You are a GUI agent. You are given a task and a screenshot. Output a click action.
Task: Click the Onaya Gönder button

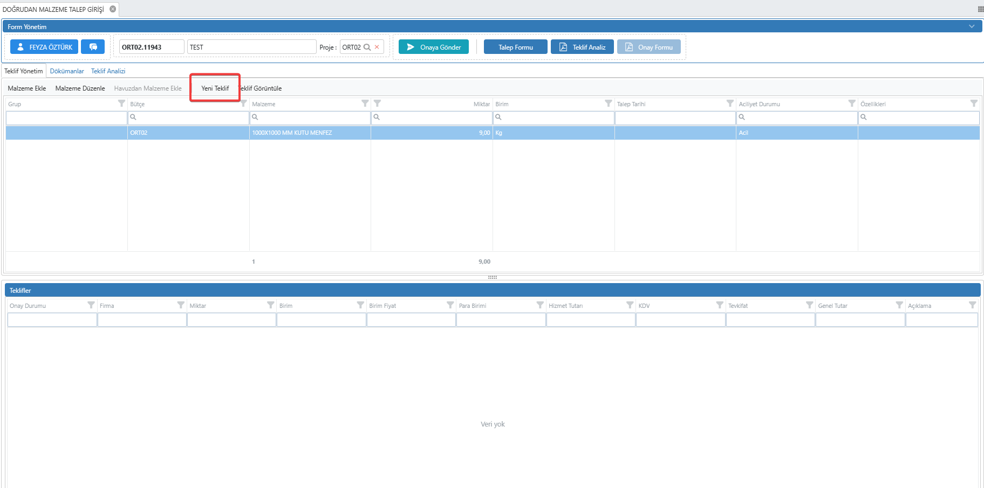pyautogui.click(x=434, y=47)
